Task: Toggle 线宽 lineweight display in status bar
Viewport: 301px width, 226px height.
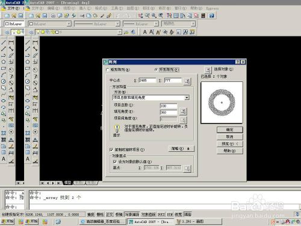Action: (178, 215)
